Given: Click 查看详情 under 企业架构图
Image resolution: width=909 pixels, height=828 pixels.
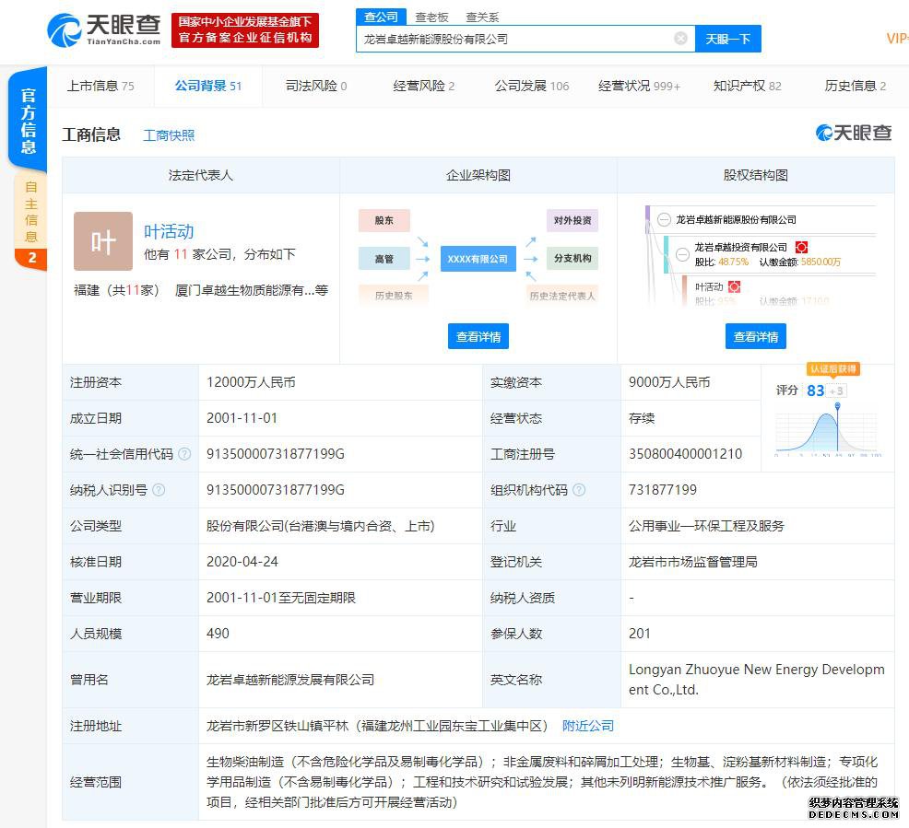Looking at the screenshot, I should 478,336.
